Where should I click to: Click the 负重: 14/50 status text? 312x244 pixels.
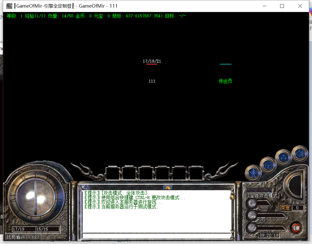click(60, 16)
